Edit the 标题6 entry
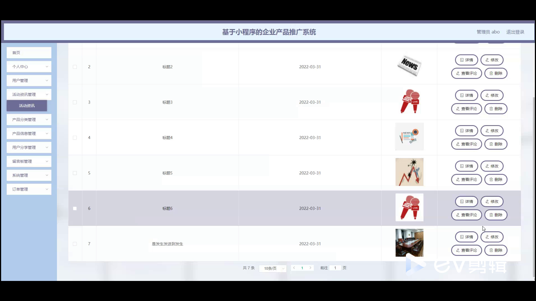The height and width of the screenshot is (301, 536). click(x=492, y=202)
